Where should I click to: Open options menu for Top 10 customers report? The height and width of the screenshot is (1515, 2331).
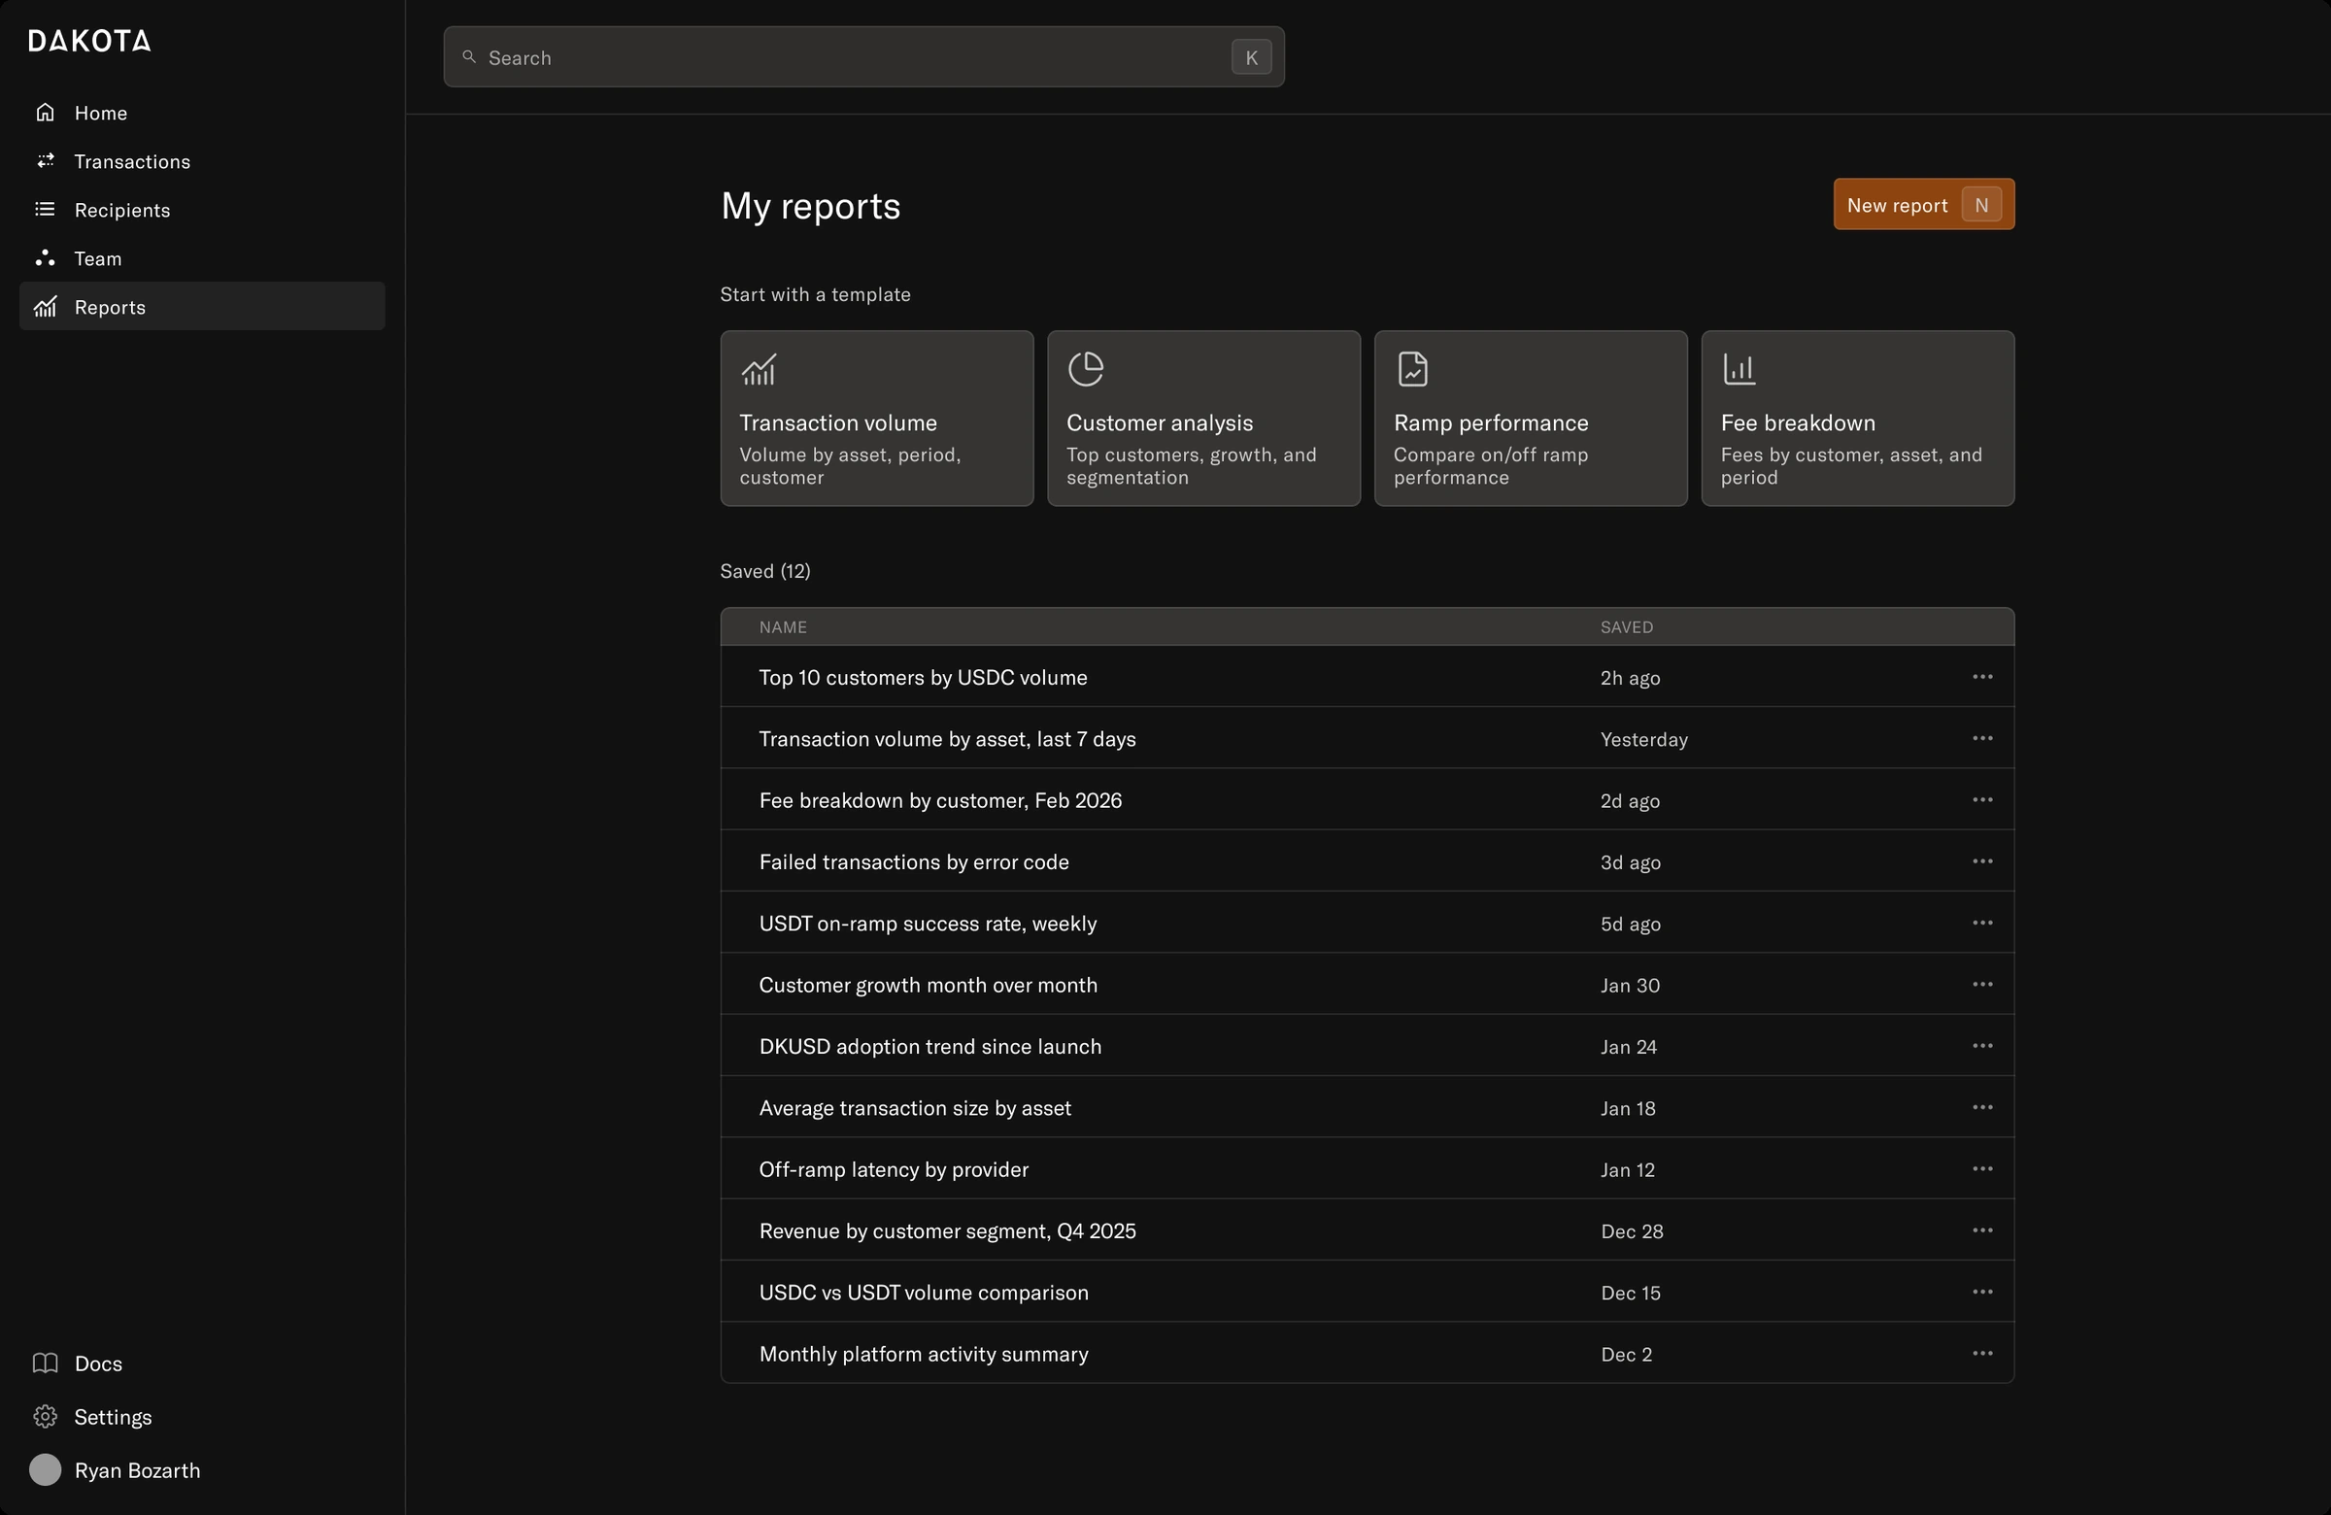coord(1982,677)
